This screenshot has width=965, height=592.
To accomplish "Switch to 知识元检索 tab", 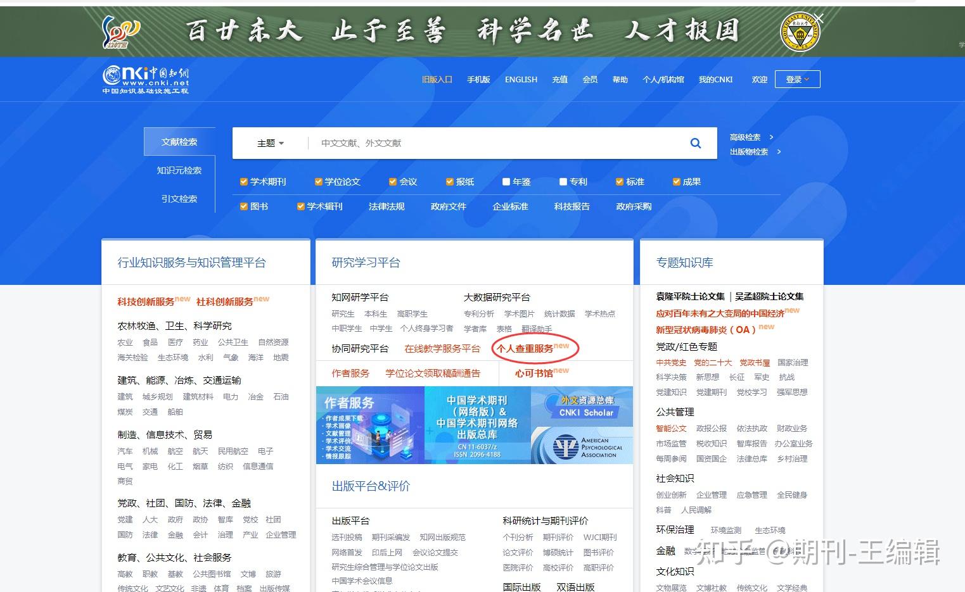I will 179,170.
